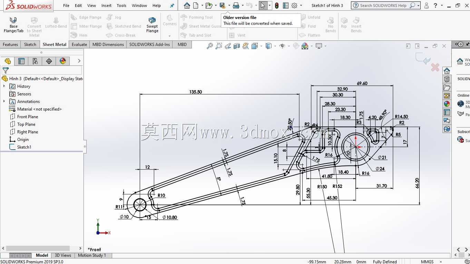Open the New document dropdown arrow
Image resolution: width=470 pixels, height=264 pixels.
pos(202,6)
